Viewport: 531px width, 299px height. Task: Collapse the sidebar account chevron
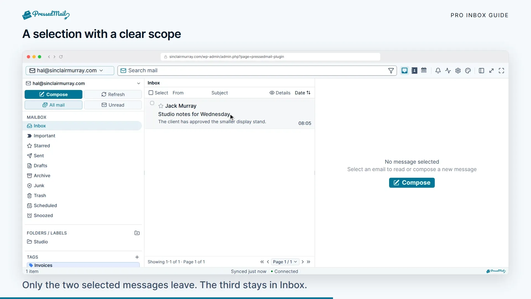point(139,84)
